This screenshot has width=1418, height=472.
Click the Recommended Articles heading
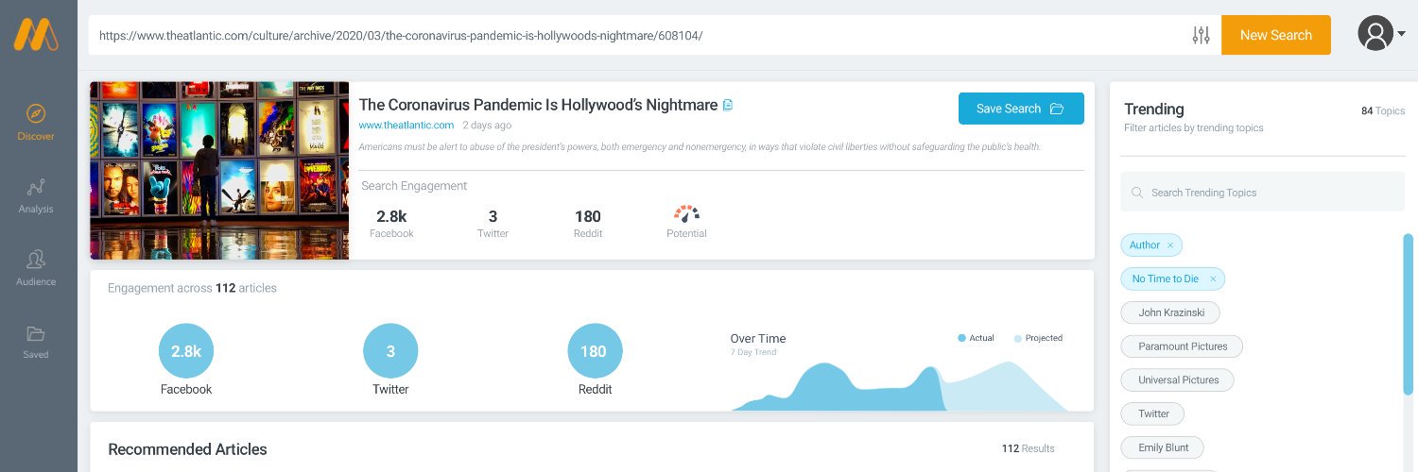pos(187,449)
